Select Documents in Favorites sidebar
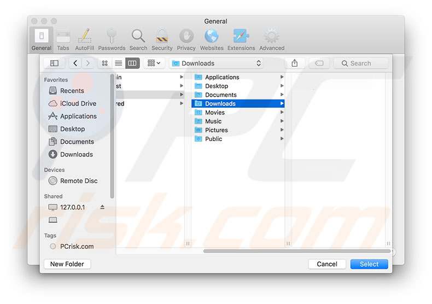Image resolution: width=432 pixels, height=304 pixels. (x=71, y=142)
